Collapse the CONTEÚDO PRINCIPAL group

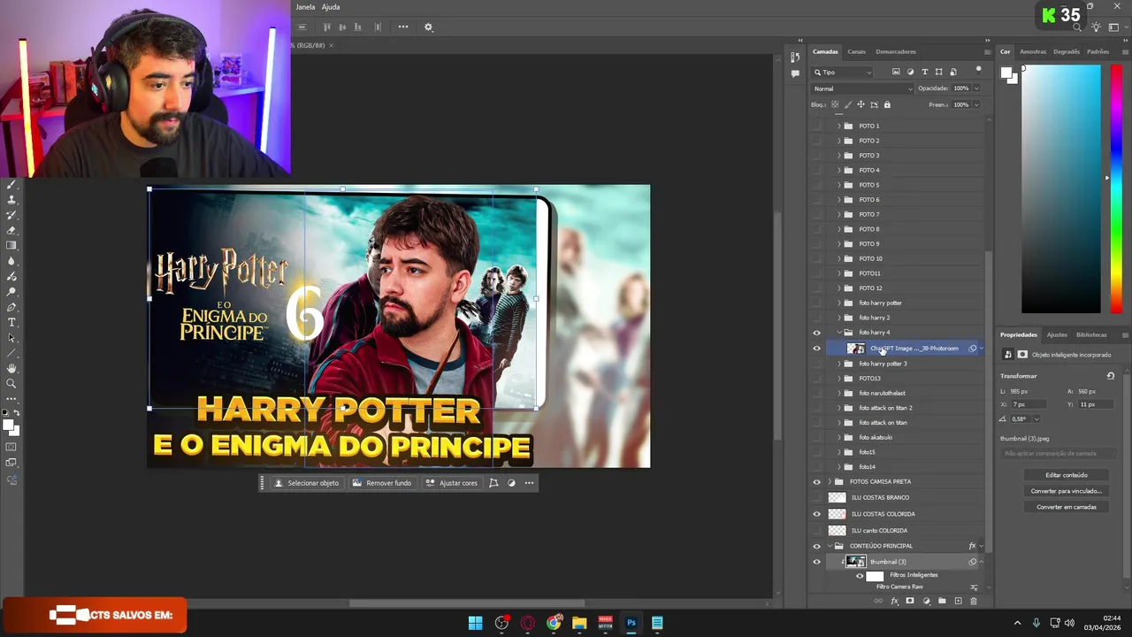[829, 546]
